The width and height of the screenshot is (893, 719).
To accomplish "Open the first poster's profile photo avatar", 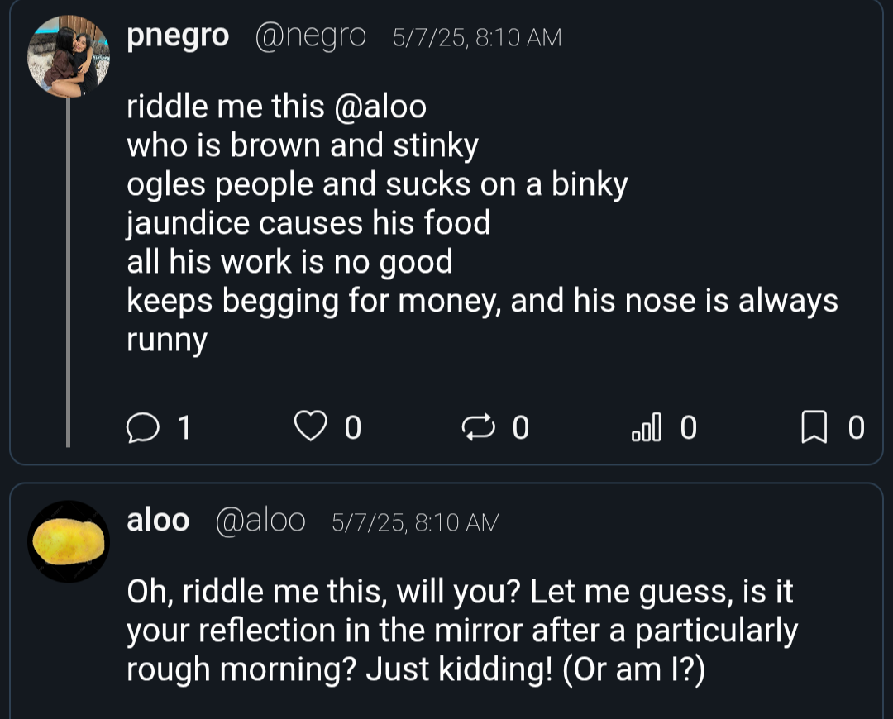I will (x=69, y=56).
